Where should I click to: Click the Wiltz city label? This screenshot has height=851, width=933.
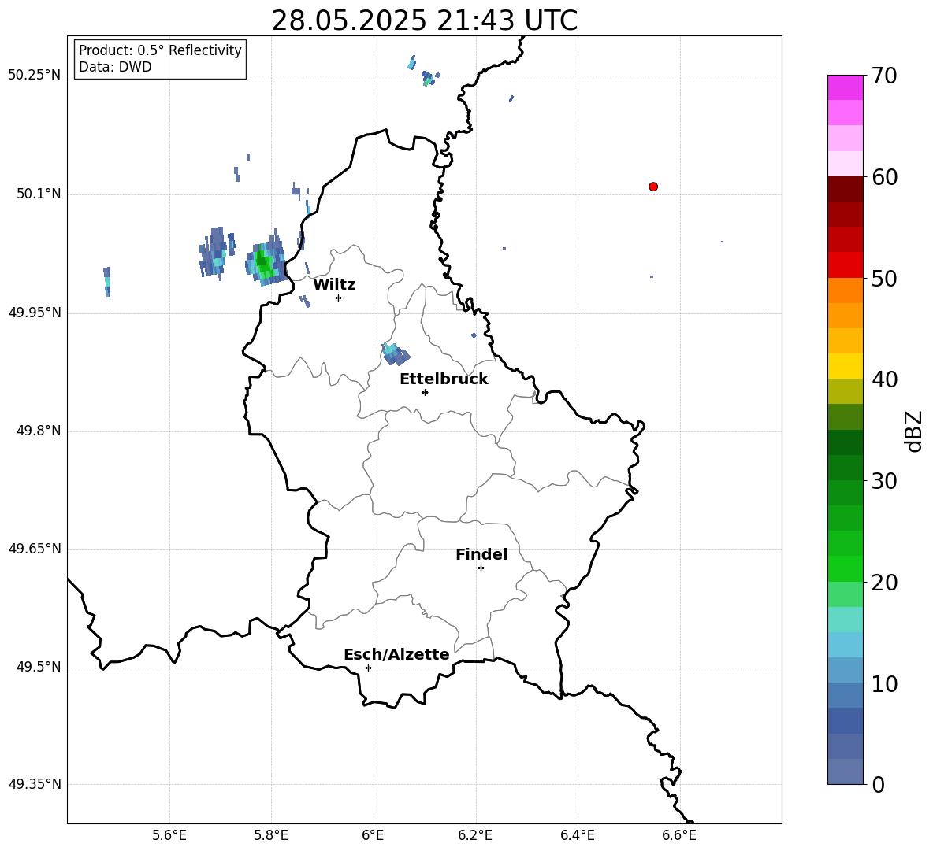[x=334, y=285]
